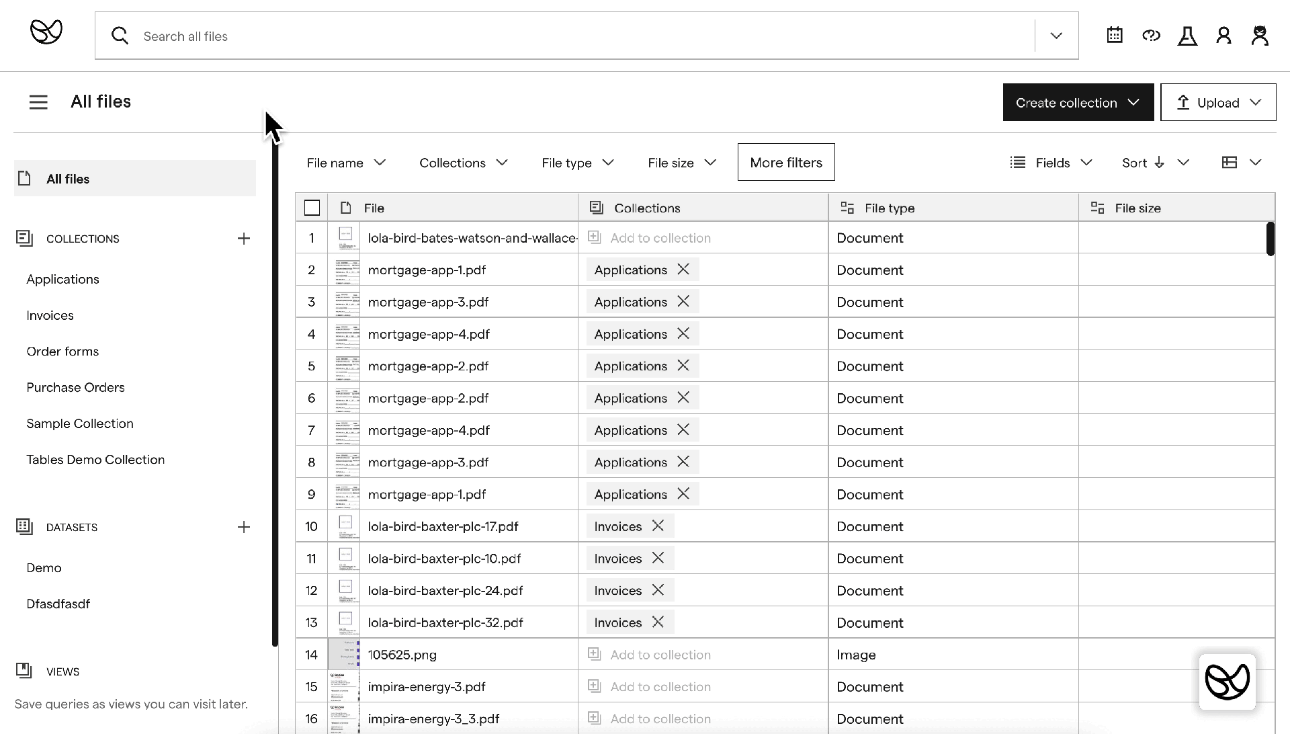Click the Collections column header icon

click(596, 208)
